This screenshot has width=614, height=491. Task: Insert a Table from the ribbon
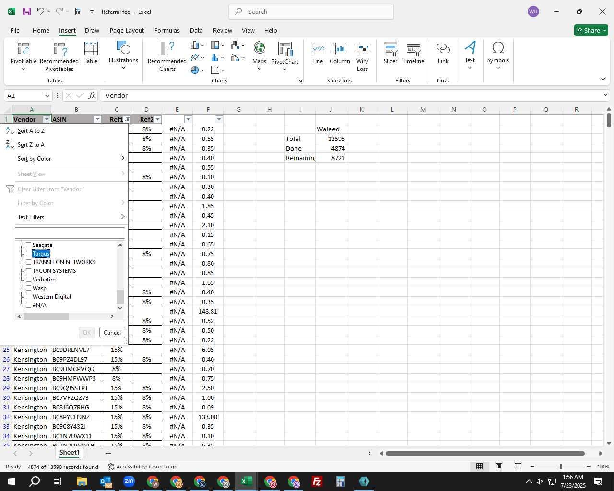coord(91,53)
